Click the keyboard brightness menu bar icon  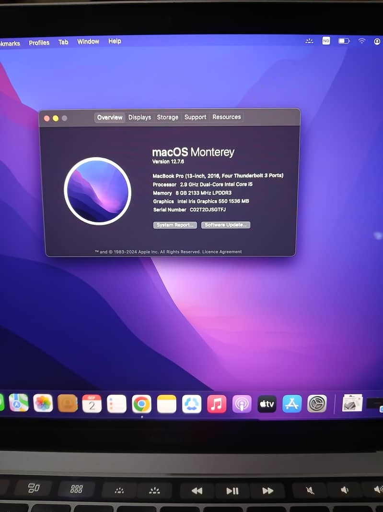(x=309, y=41)
